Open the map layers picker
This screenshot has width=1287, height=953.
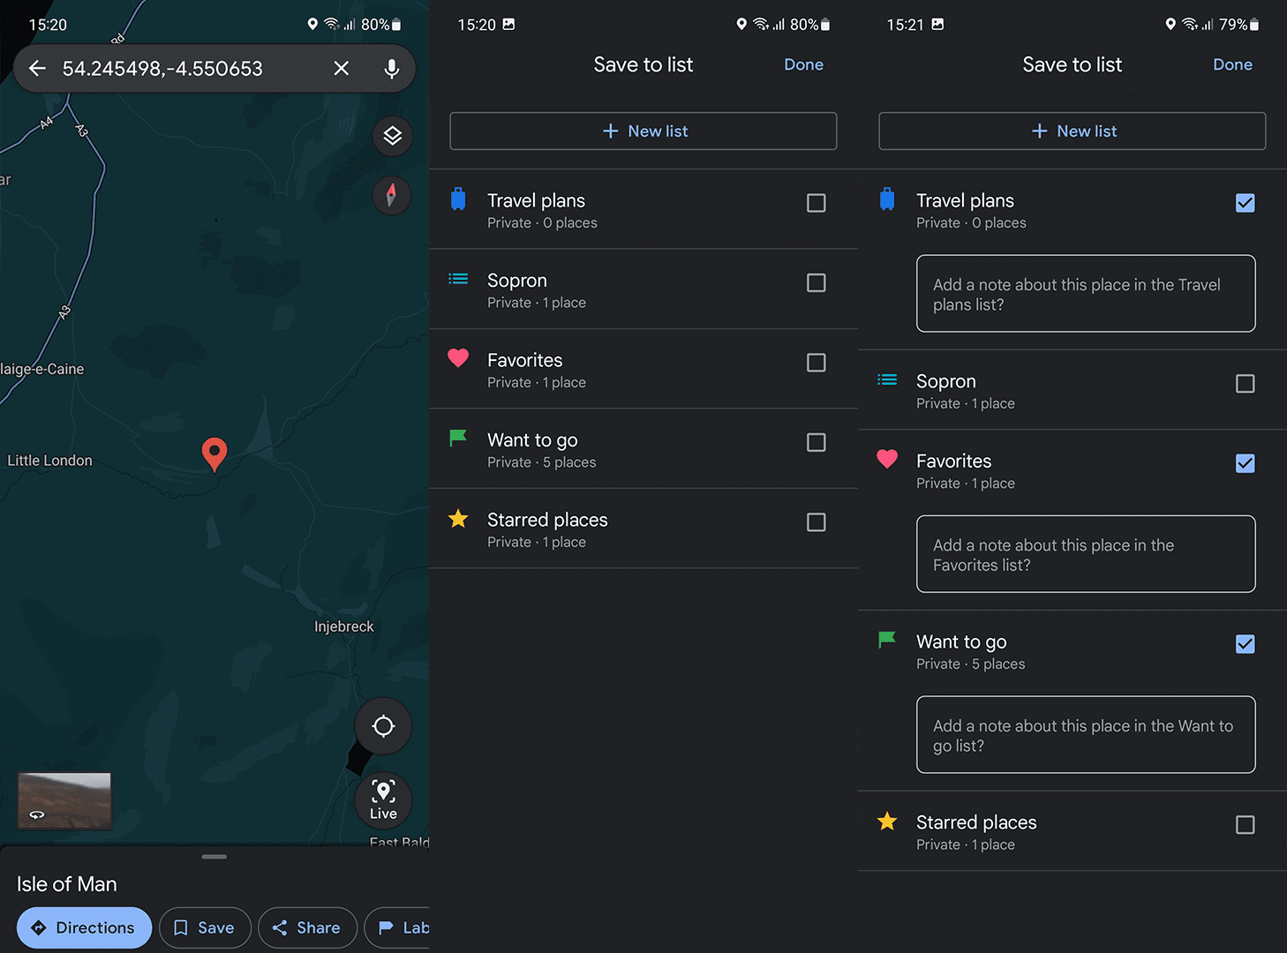coord(392,136)
